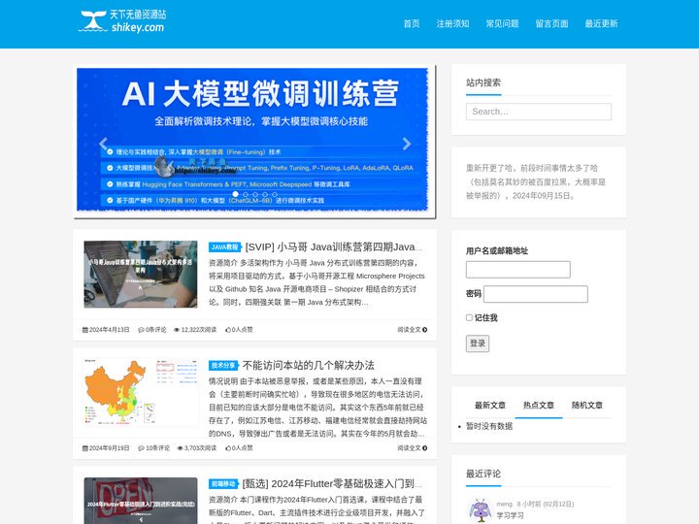Screen dimensions: 699x524
Task: Go to previous carousel slide arrow
Action: [x=104, y=144]
